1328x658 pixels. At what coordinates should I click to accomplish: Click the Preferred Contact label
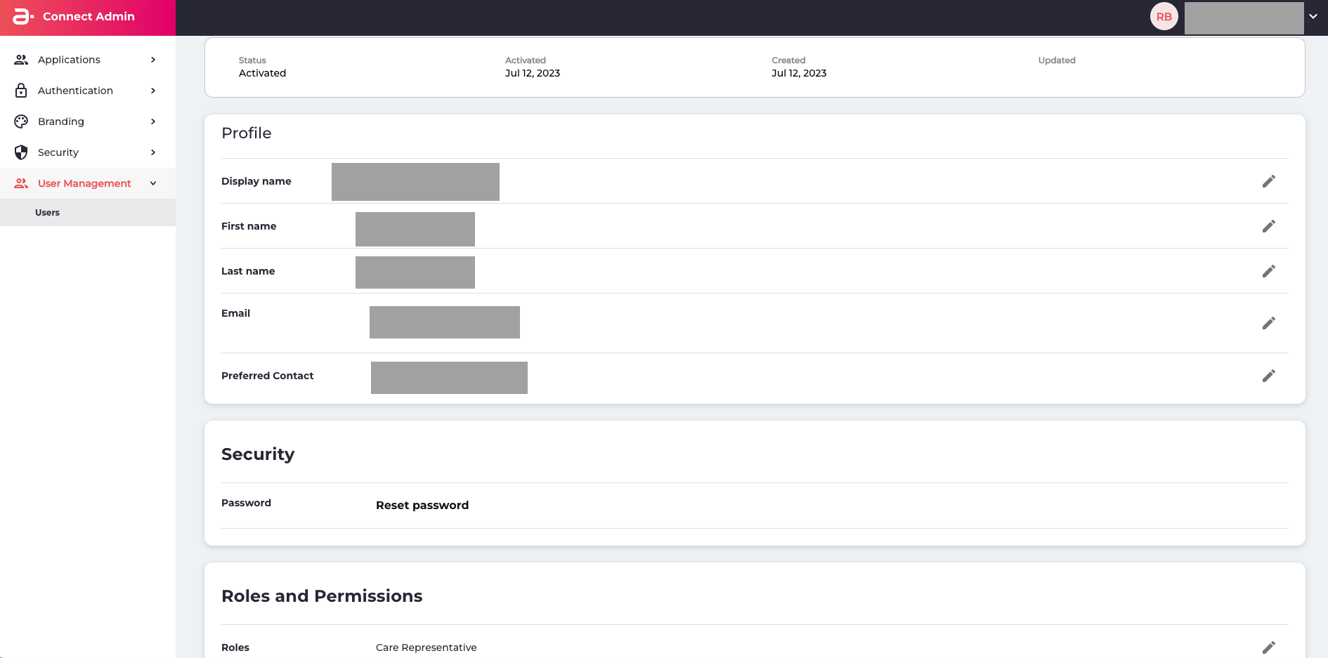tap(267, 376)
